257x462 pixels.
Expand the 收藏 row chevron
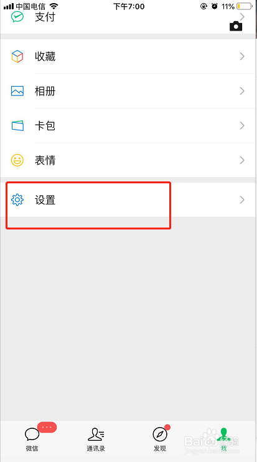pyautogui.click(x=242, y=56)
